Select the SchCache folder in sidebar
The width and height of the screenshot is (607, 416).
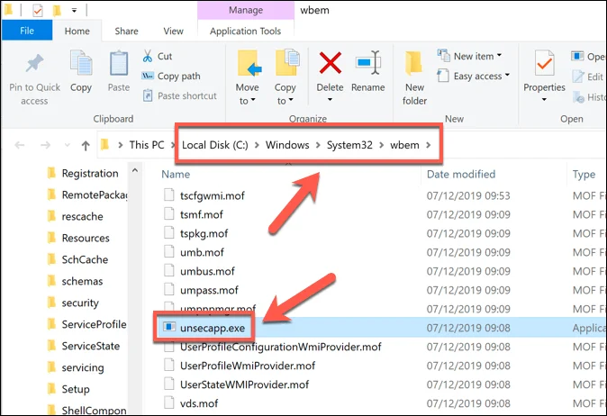(77, 259)
